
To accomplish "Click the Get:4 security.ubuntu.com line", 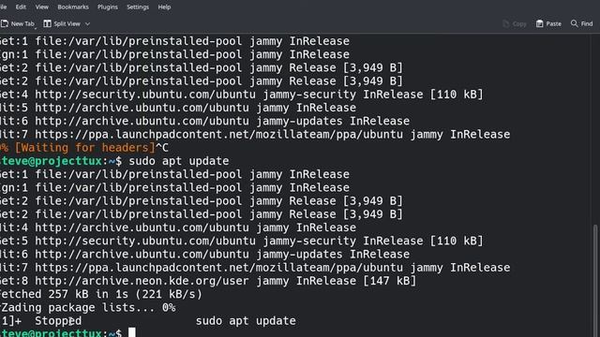I will pos(242,94).
